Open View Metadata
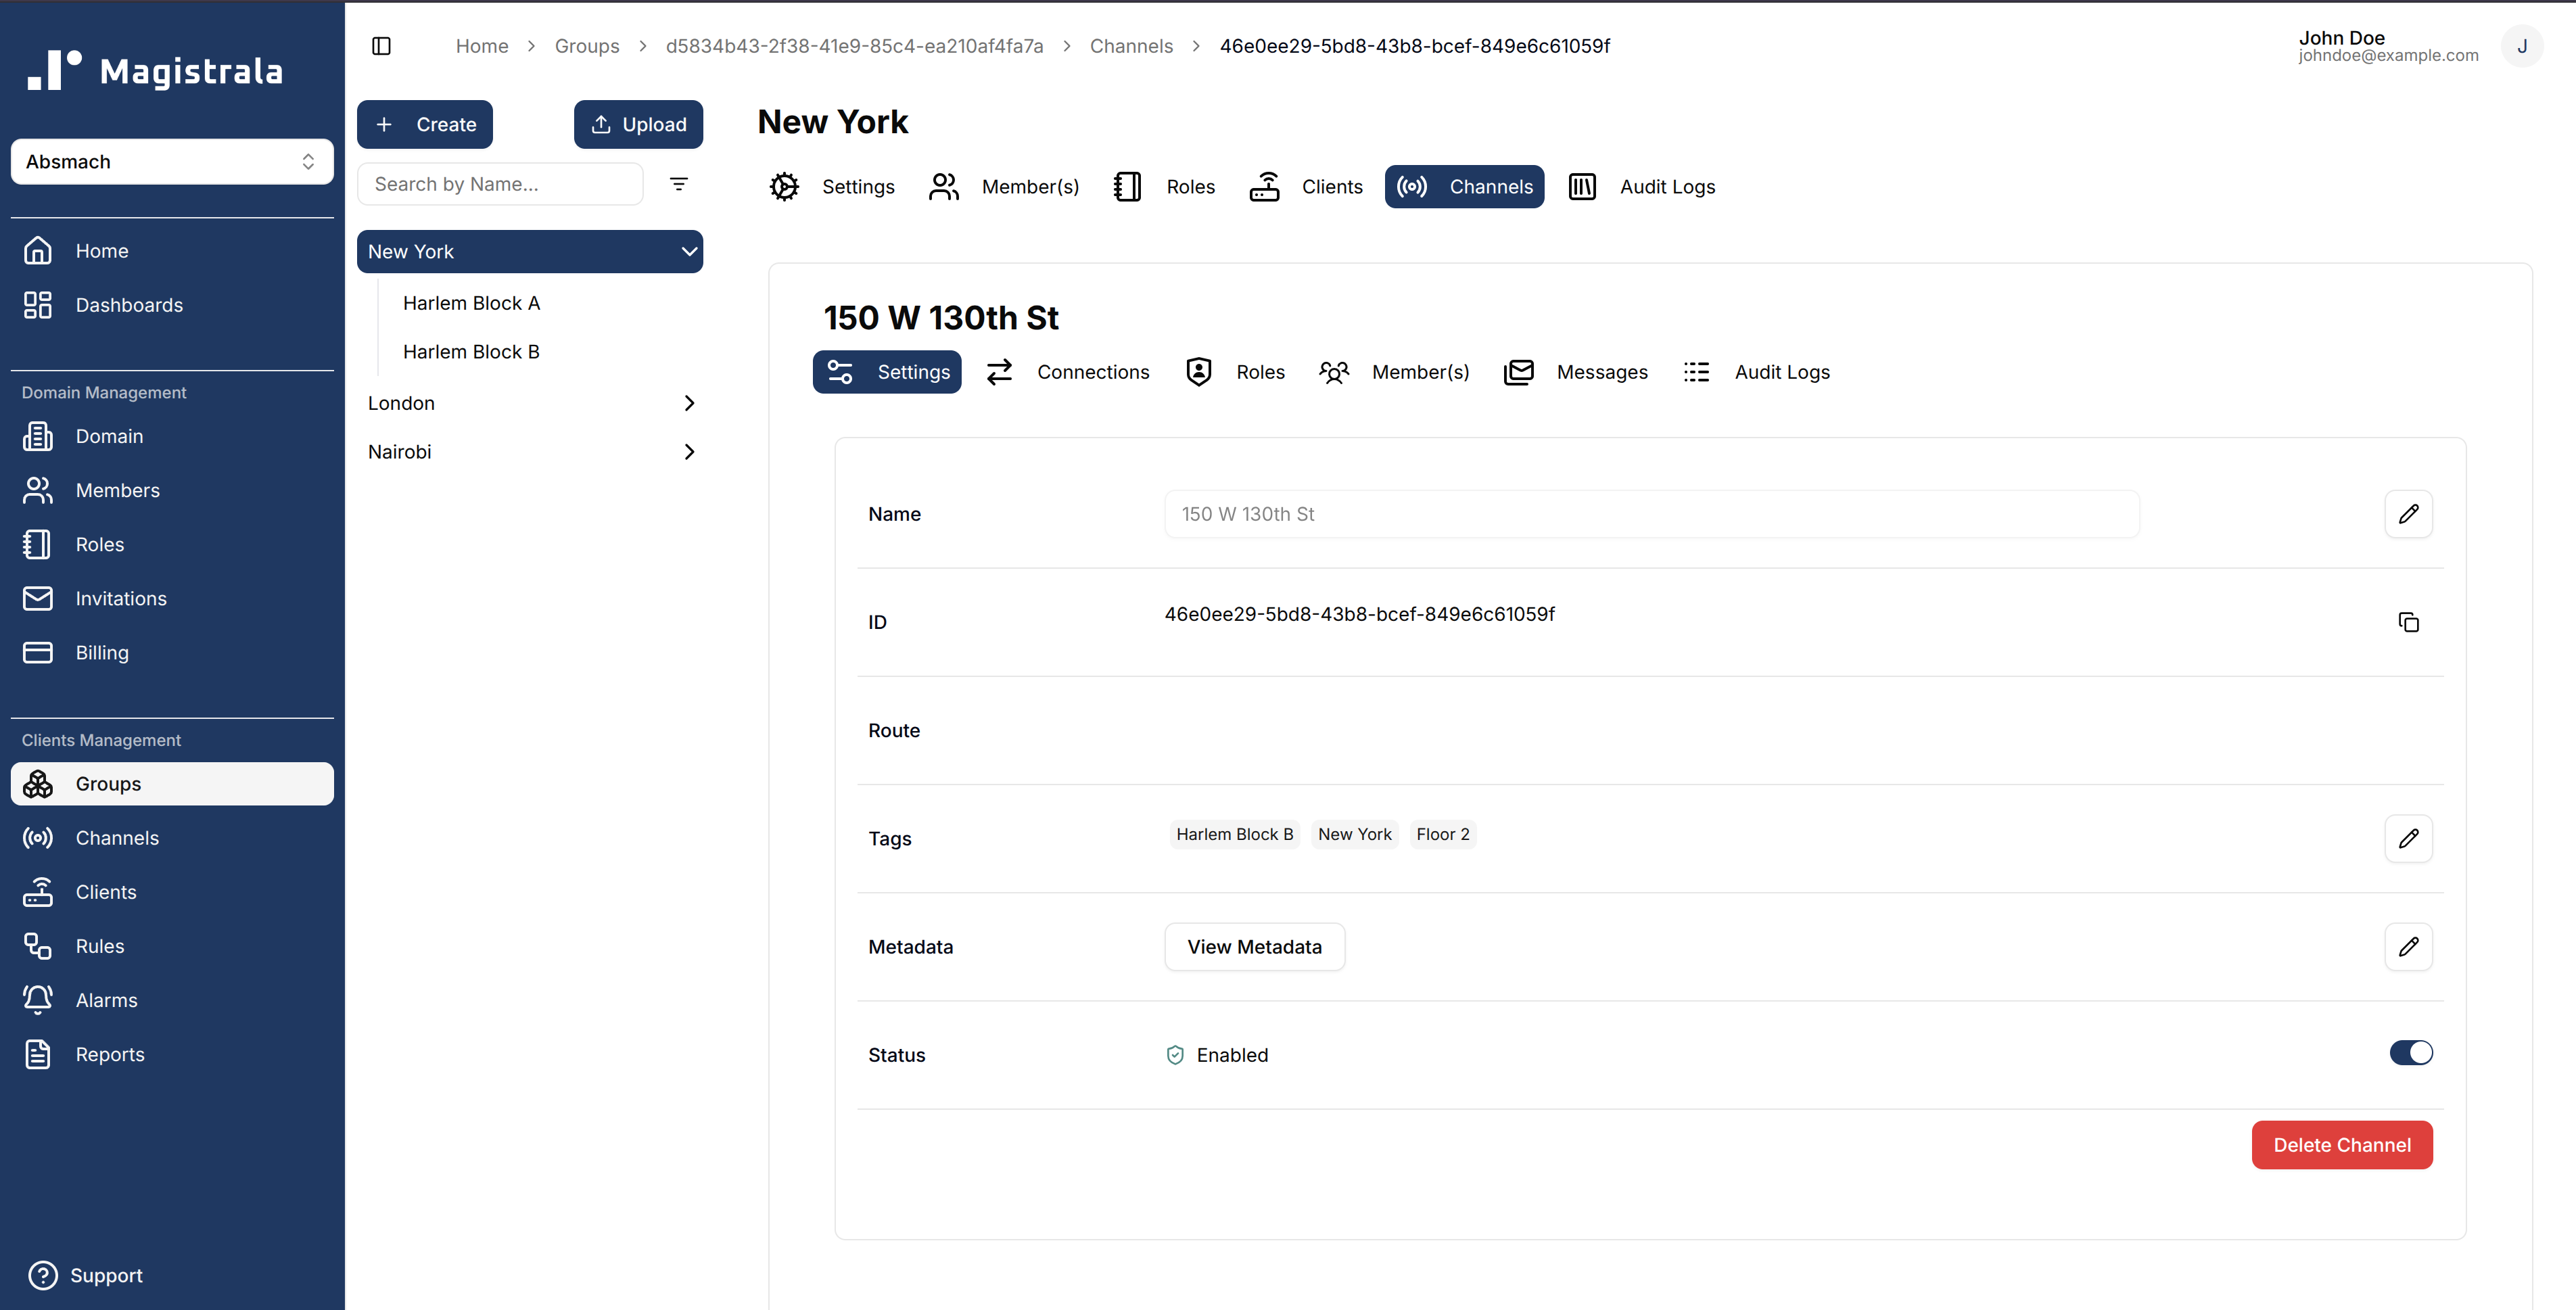2576x1310 pixels. tap(1254, 946)
